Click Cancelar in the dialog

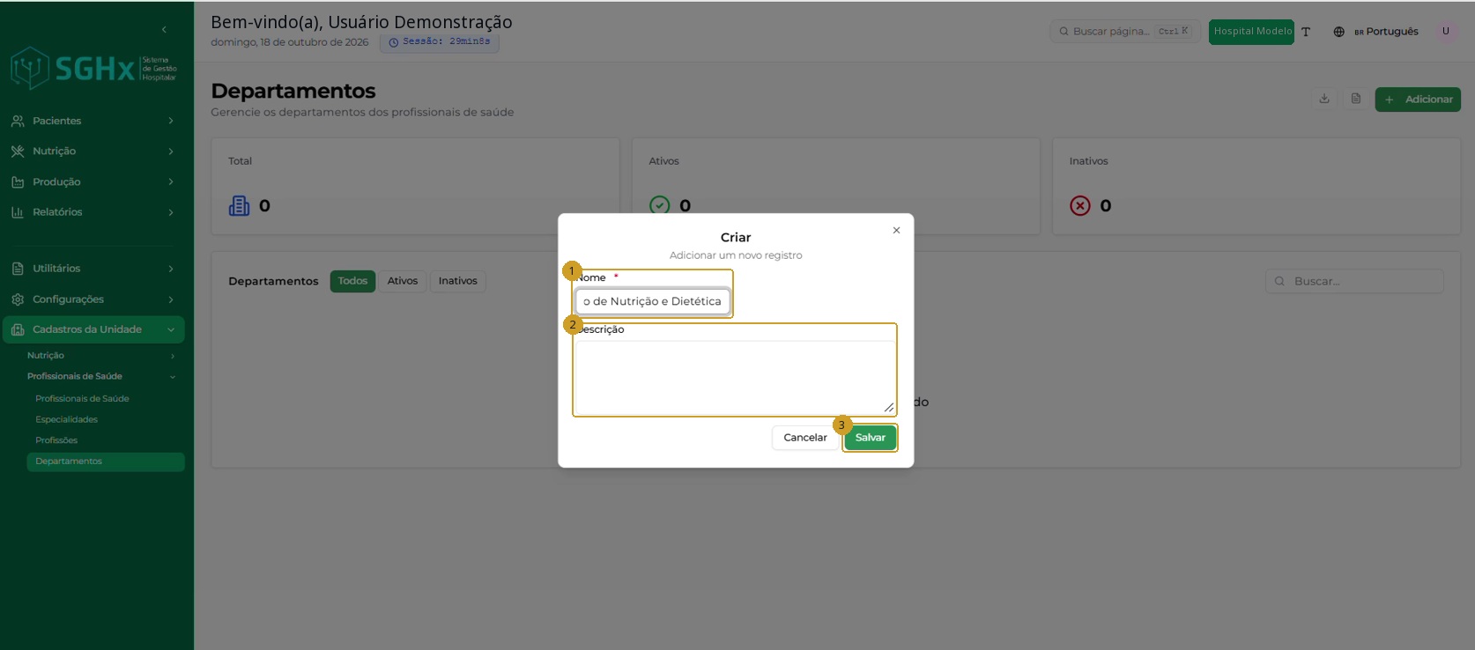click(805, 438)
